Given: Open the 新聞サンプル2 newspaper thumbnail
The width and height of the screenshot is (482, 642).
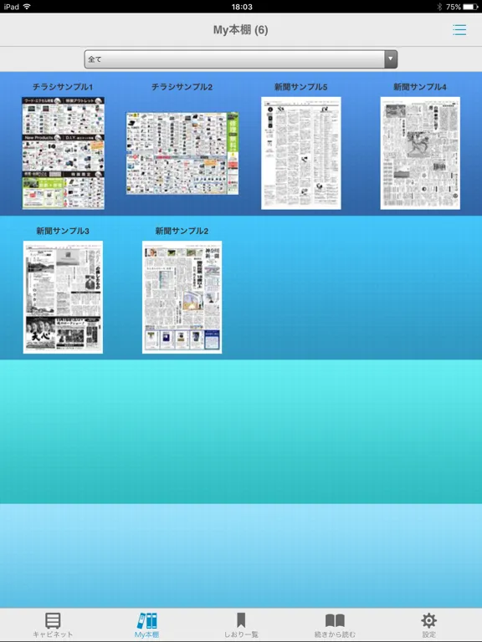Looking at the screenshot, I should pyautogui.click(x=182, y=297).
